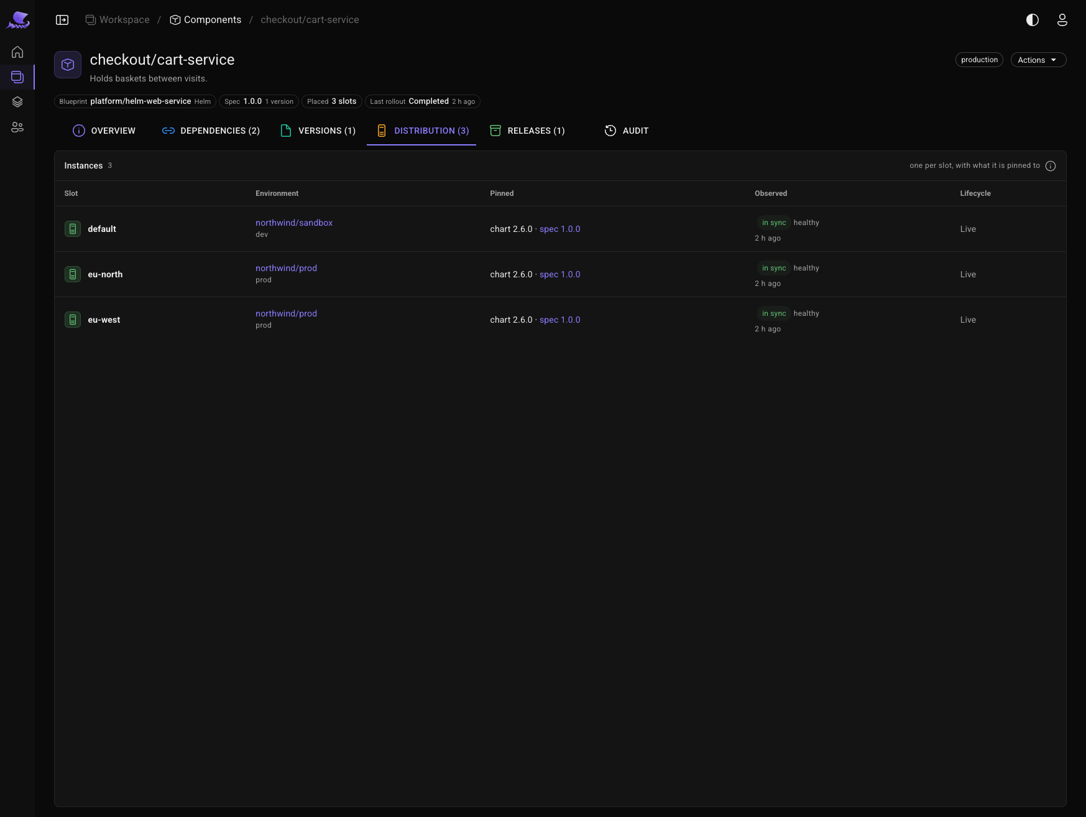Open the user account icon
Screen dimensions: 1086x817
(1062, 20)
